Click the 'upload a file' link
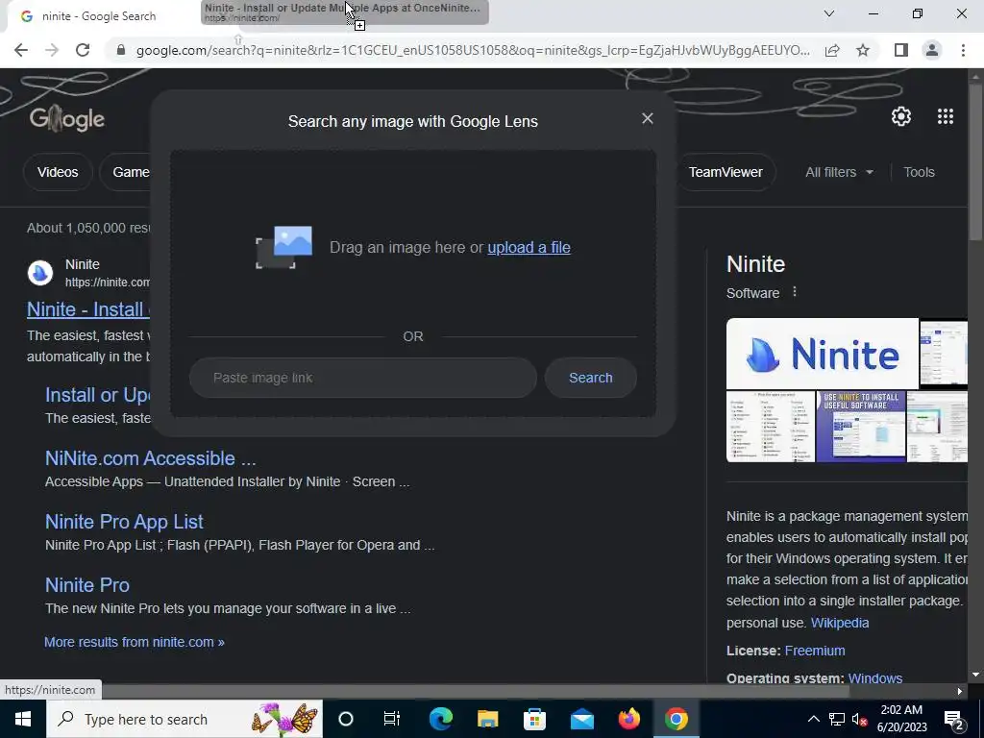The height and width of the screenshot is (738, 984). pos(529,247)
